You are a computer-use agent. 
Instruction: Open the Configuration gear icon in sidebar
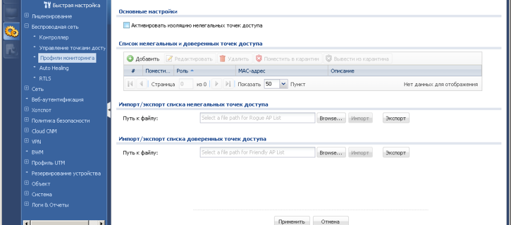tap(11, 32)
